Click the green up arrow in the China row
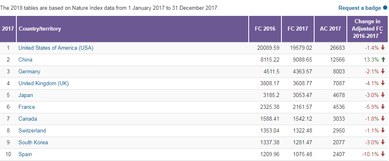 [x=383, y=60]
